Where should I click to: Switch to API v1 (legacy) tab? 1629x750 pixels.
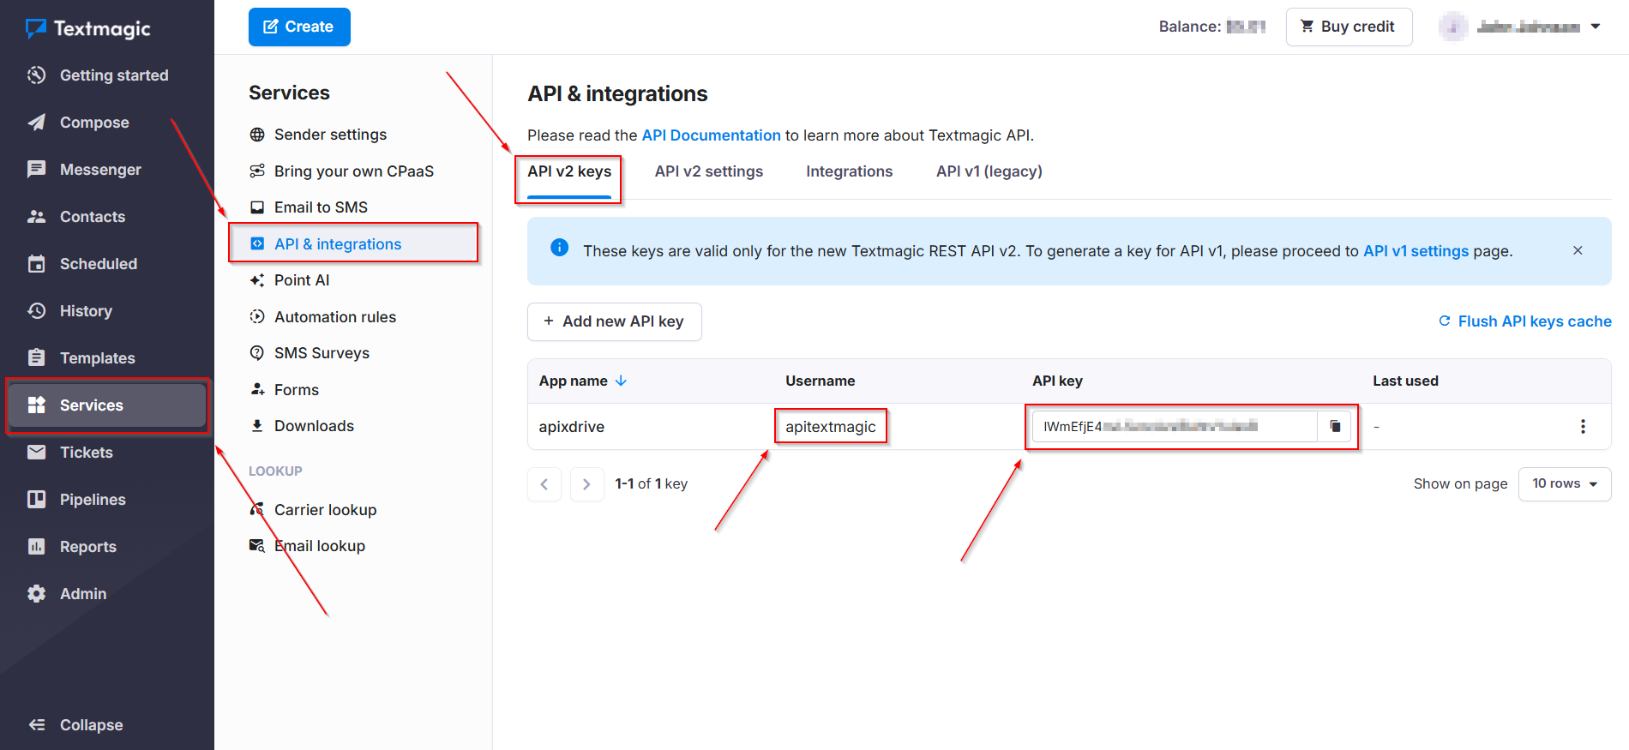coord(989,171)
